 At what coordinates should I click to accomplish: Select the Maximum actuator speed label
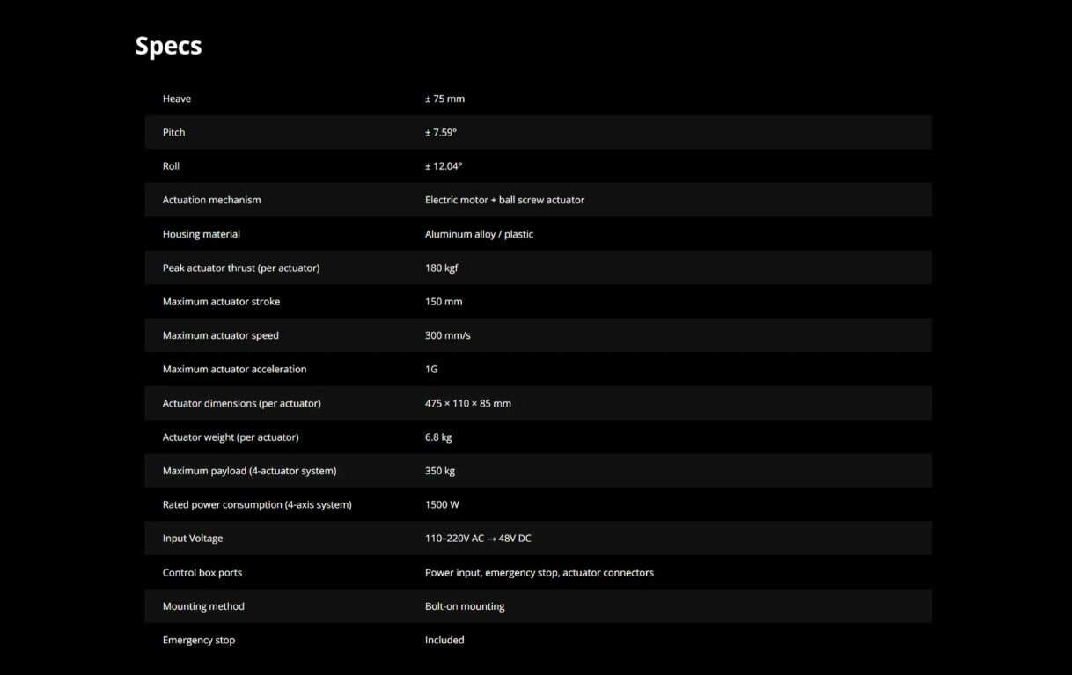click(x=221, y=335)
